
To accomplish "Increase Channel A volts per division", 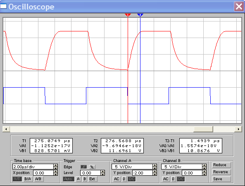I will (x=155, y=165).
